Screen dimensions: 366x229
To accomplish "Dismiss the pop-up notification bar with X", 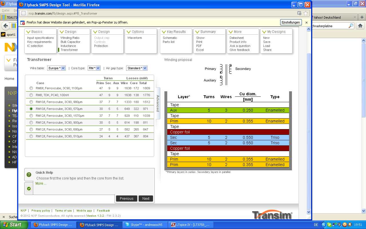I will (307, 22).
